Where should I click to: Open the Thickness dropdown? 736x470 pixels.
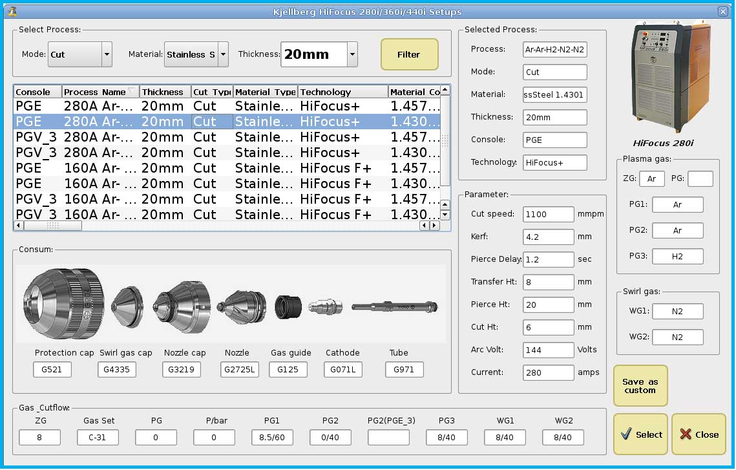tap(352, 54)
